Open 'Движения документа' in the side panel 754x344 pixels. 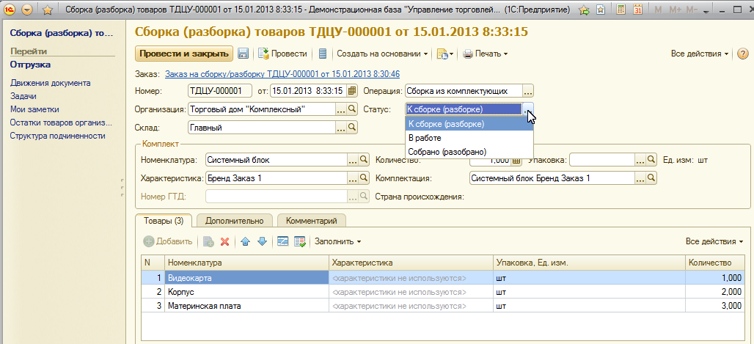(x=51, y=83)
